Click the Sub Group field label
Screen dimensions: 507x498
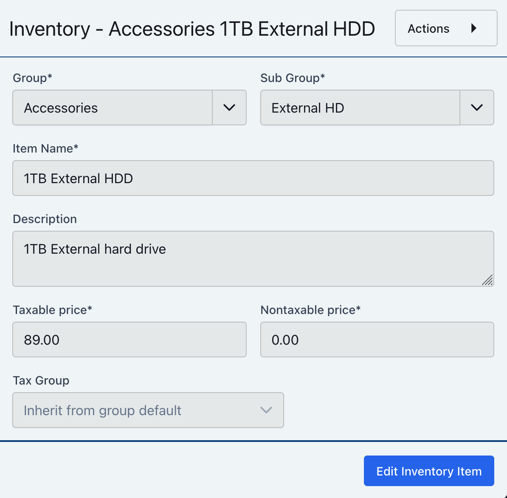(x=293, y=78)
